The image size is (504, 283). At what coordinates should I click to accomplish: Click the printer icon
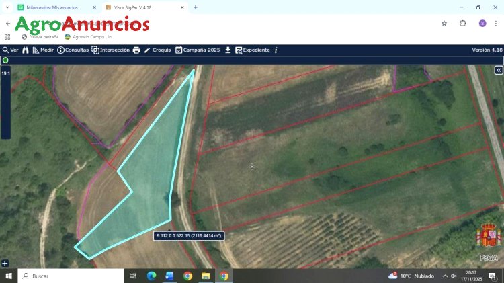coord(136,50)
